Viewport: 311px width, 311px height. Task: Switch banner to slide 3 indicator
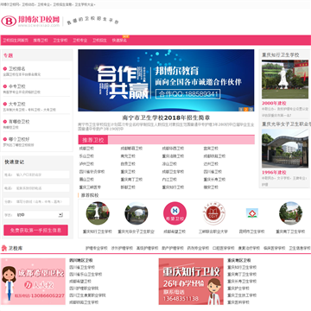coord(251,109)
